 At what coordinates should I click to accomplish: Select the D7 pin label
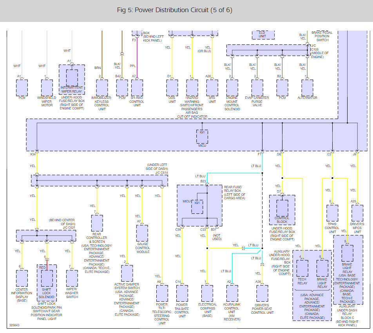coord(279,191)
